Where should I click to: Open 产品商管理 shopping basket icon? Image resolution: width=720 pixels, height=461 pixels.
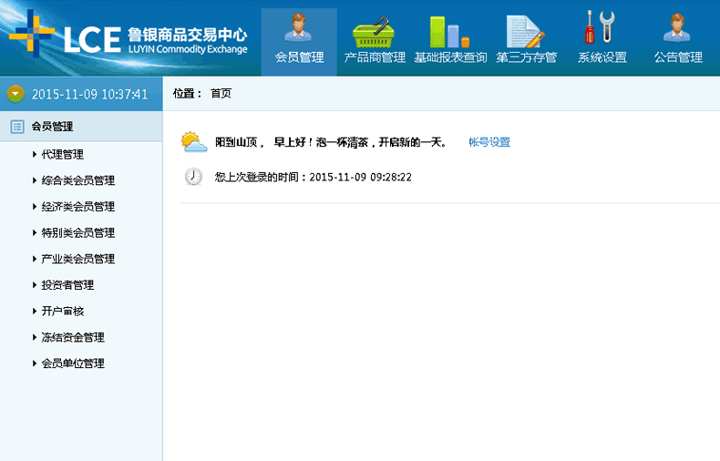tap(374, 32)
